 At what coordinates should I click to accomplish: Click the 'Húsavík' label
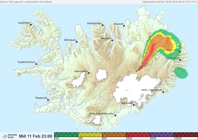pos(118,24)
